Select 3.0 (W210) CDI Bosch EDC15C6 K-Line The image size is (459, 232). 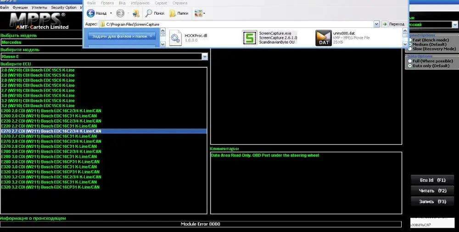pos(38,96)
